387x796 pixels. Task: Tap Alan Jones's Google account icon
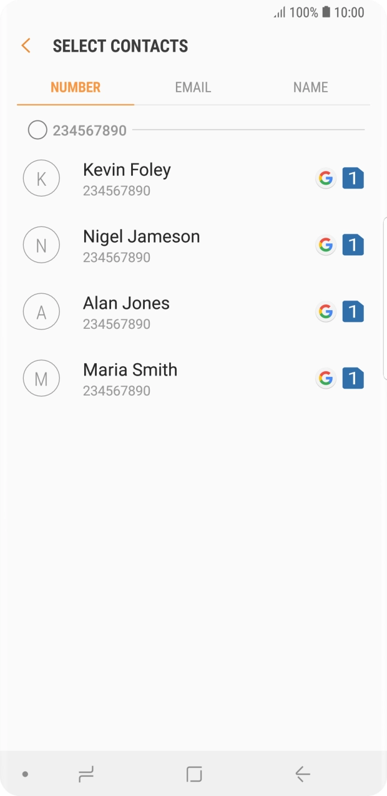326,312
